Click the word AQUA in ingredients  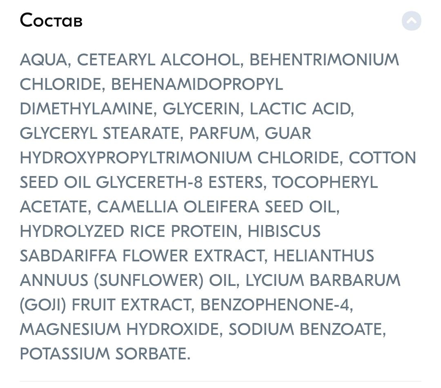pyautogui.click(x=43, y=60)
